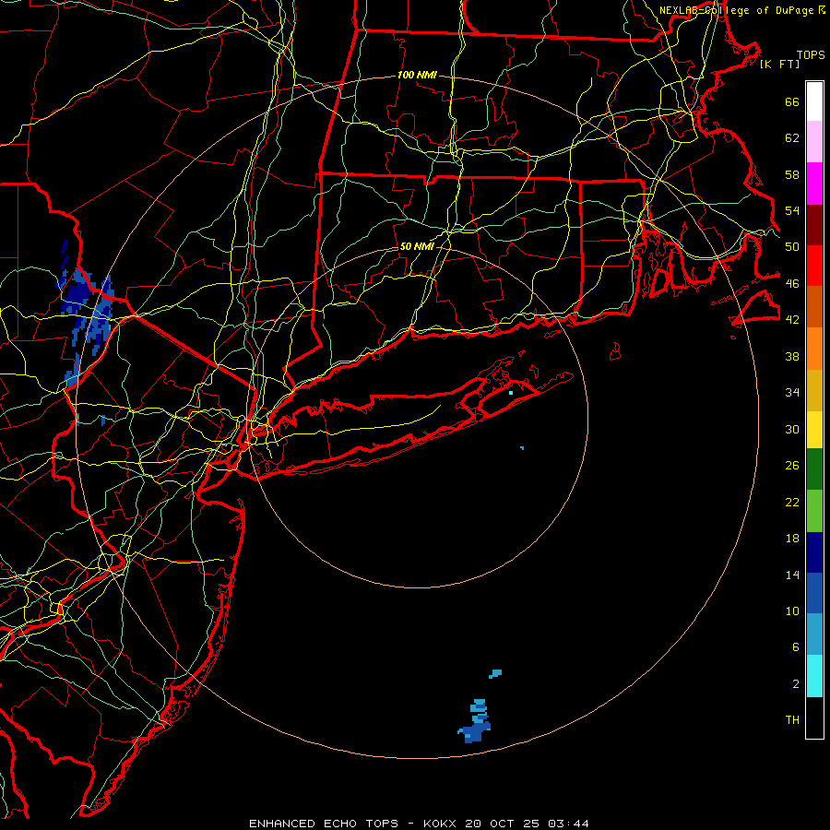Click the '58' legend value

tap(792, 174)
